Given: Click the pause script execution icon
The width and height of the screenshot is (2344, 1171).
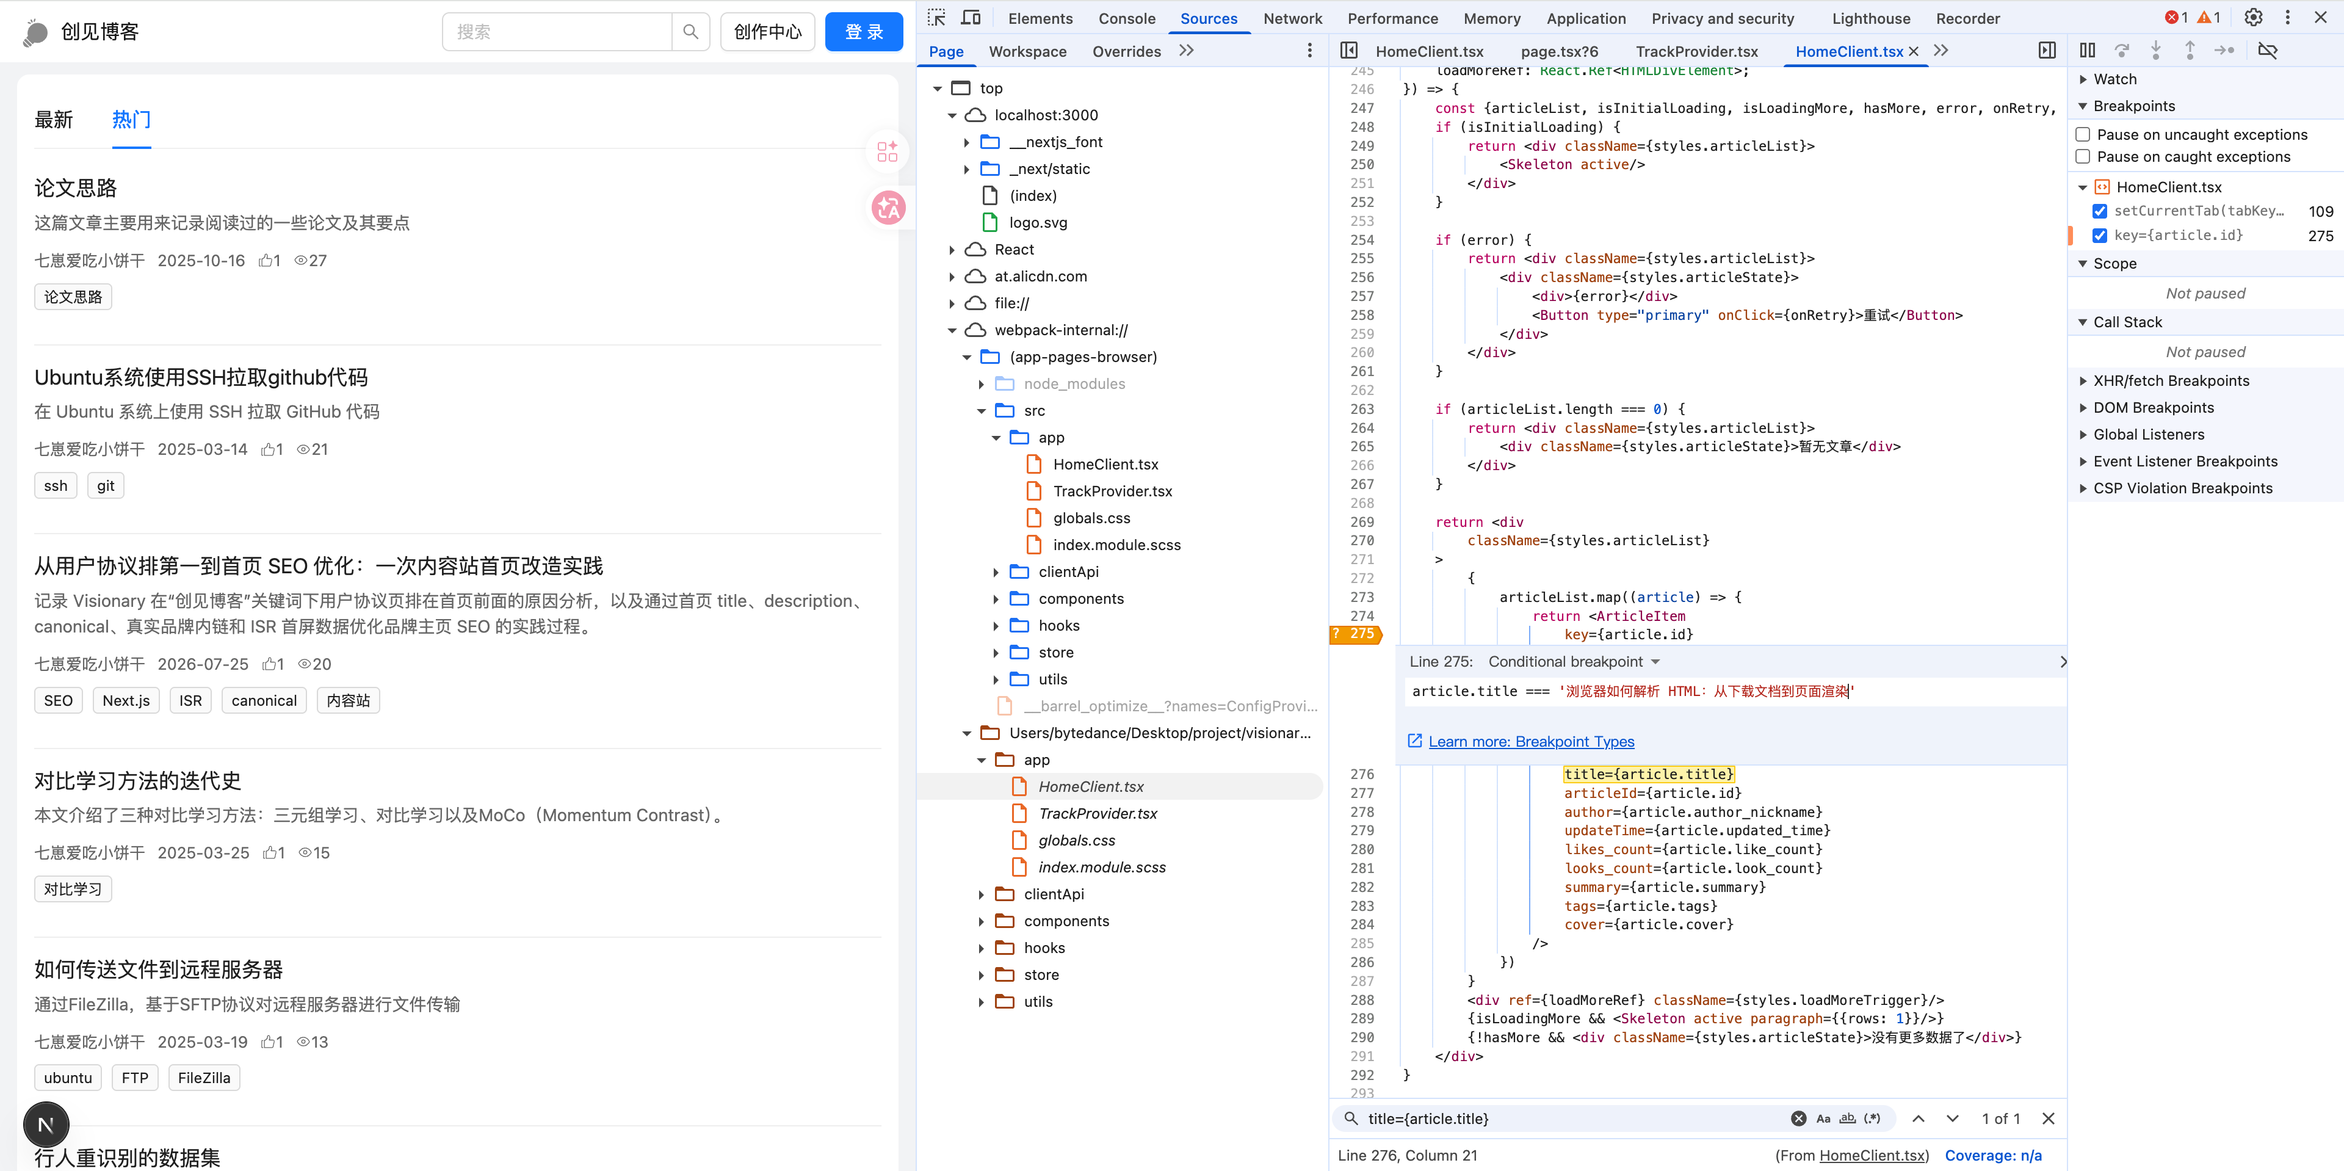Looking at the screenshot, I should pyautogui.click(x=2088, y=51).
